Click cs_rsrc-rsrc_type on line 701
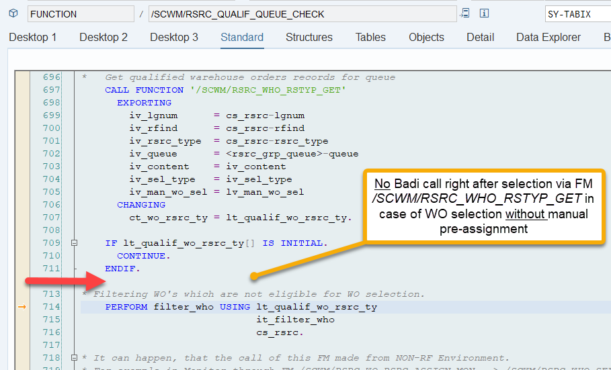The width and height of the screenshot is (611, 370). click(277, 141)
